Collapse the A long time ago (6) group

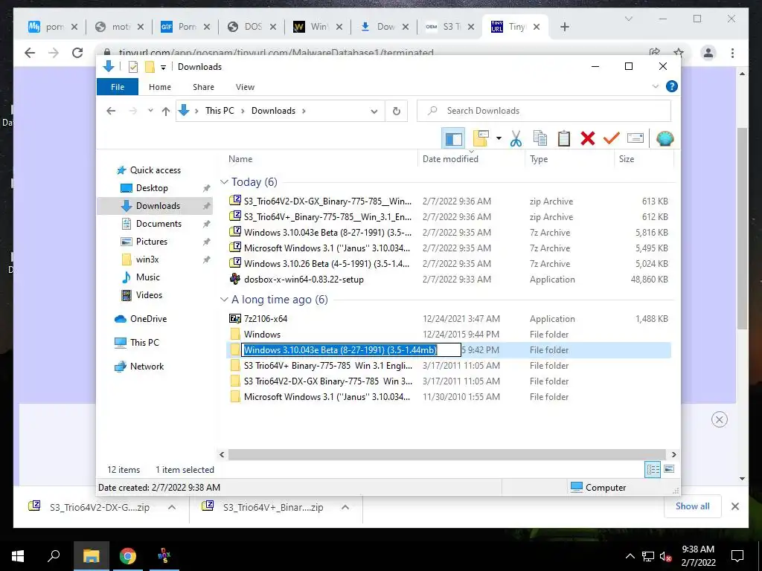pyautogui.click(x=224, y=299)
